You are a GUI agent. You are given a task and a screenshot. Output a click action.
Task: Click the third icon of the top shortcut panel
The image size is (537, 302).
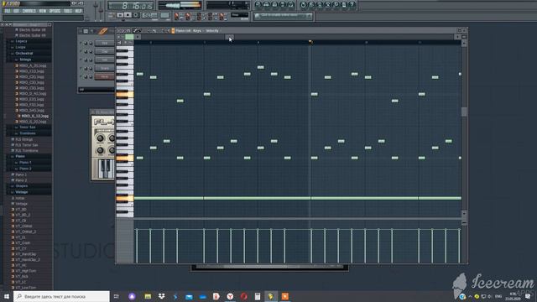(x=274, y=5)
